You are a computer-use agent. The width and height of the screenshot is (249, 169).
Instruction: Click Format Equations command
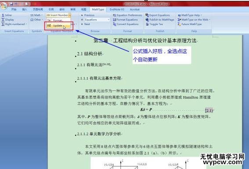(x=125, y=20)
